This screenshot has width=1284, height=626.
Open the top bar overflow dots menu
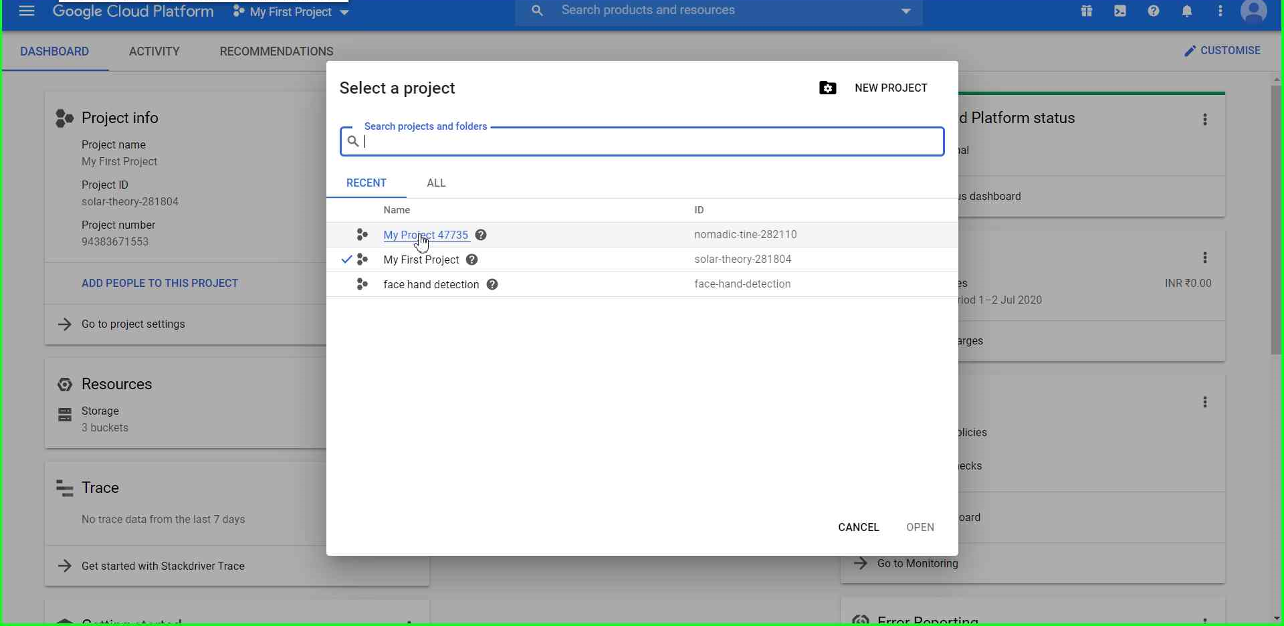(x=1220, y=11)
